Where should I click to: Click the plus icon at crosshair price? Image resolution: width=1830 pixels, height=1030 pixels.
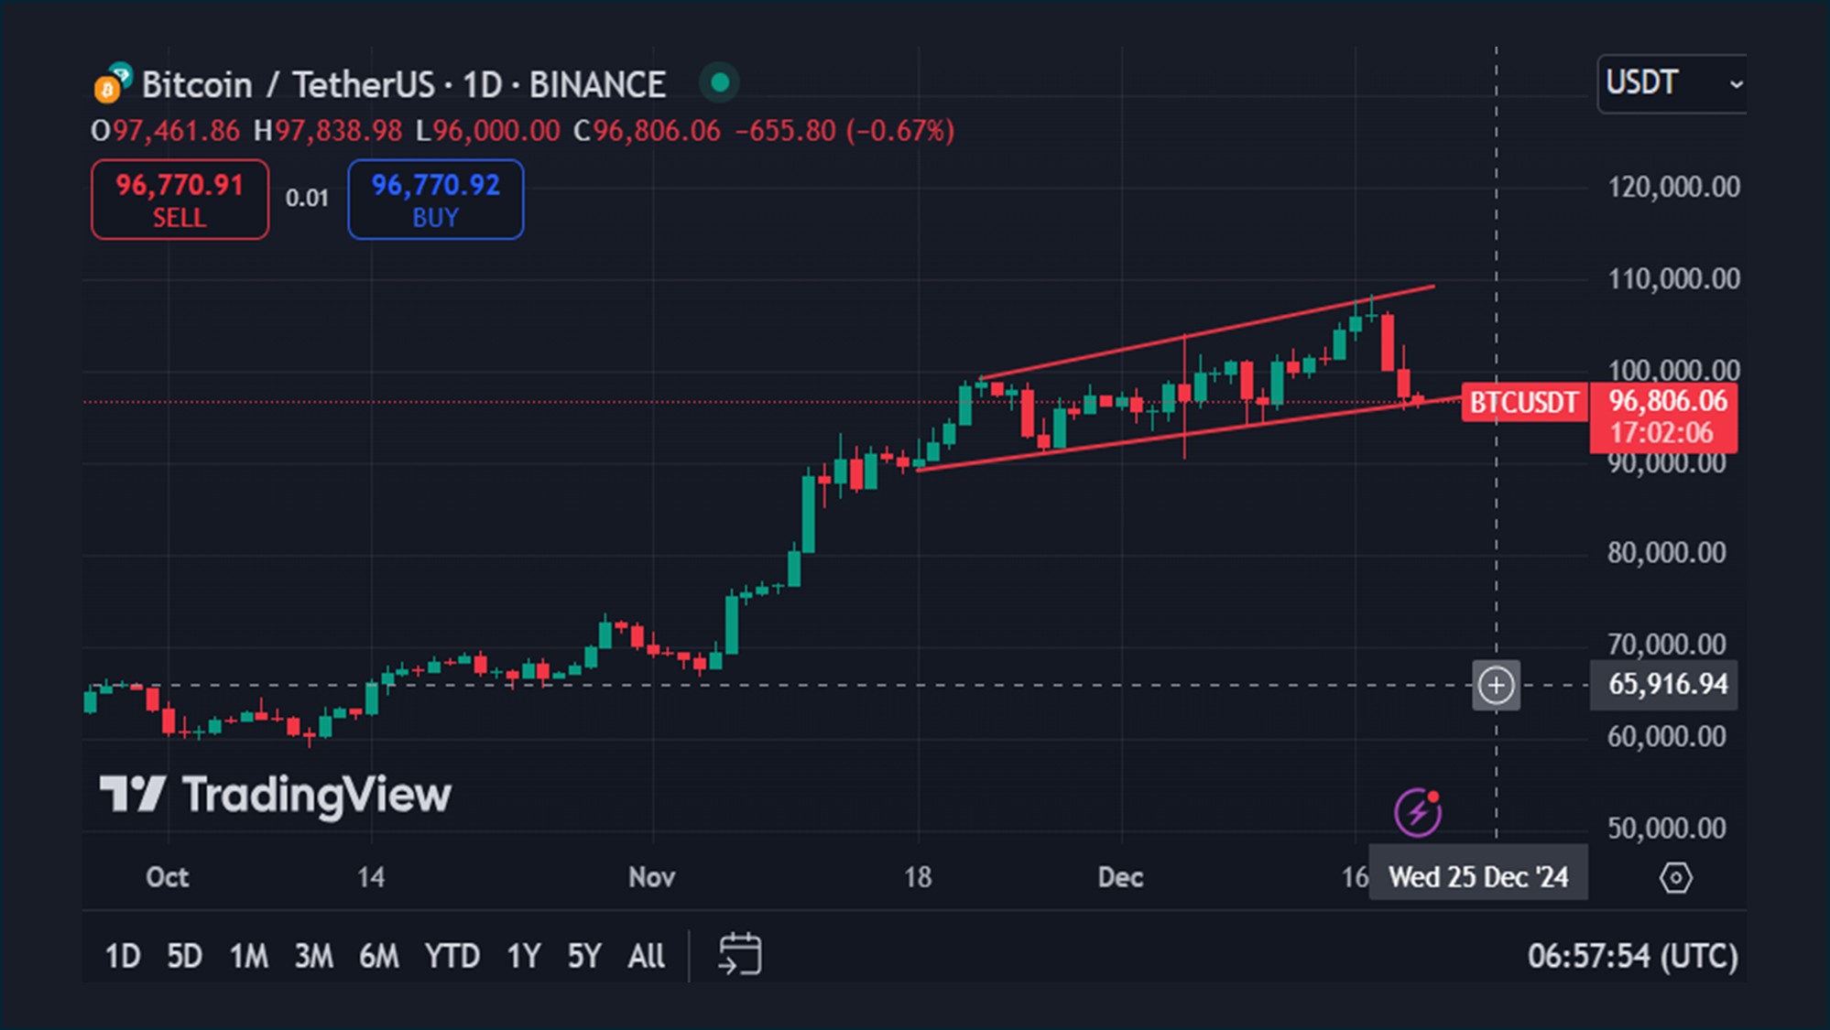point(1496,685)
